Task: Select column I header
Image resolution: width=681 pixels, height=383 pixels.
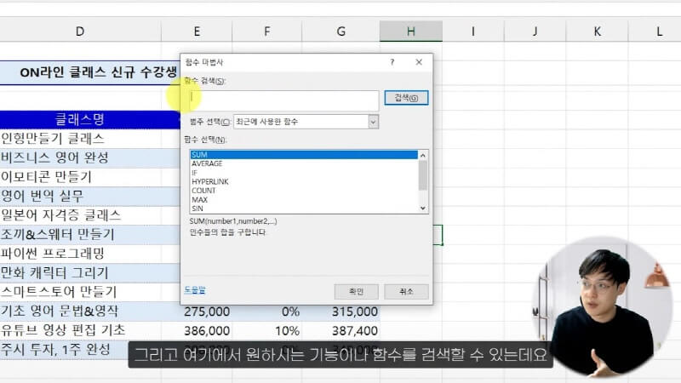Action: [473, 31]
